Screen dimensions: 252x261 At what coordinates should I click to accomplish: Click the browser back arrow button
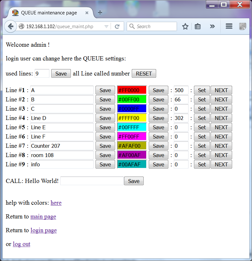point(11,27)
